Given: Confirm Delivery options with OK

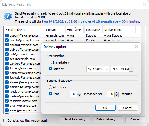Looking at the screenshot, I should point(105,108).
